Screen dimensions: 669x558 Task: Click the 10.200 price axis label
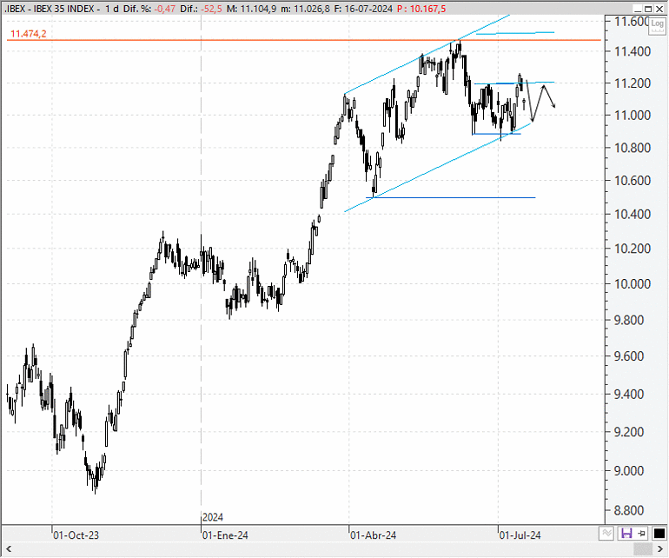coord(633,249)
